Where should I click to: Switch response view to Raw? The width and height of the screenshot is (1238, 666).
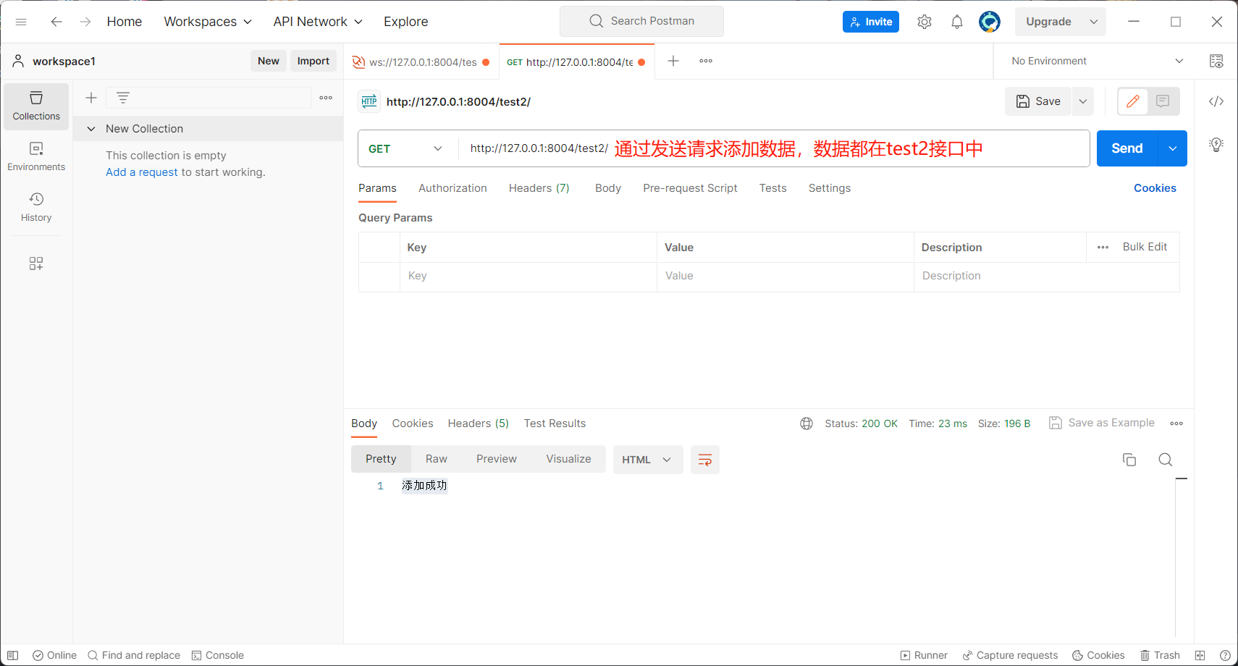(x=437, y=459)
